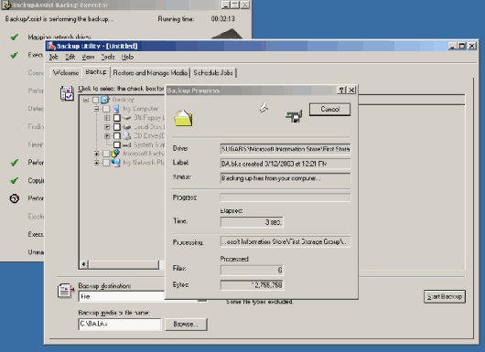Click the help question mark in Backup Progress
This screenshot has height=352, width=485.
coord(341,90)
